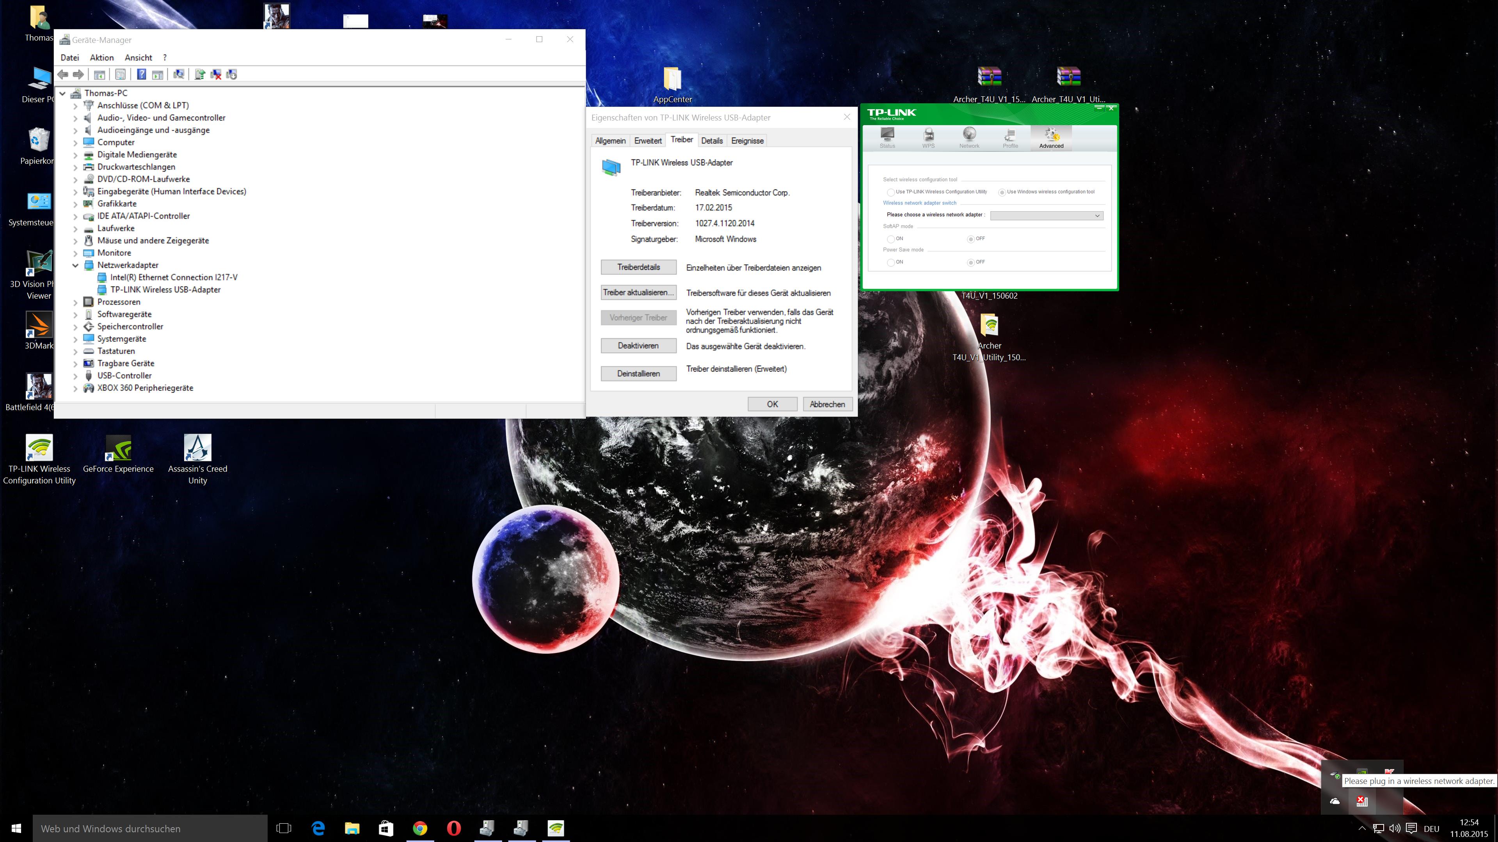Expand the USB-Controller tree node
This screenshot has width=1498, height=842.
click(76, 376)
